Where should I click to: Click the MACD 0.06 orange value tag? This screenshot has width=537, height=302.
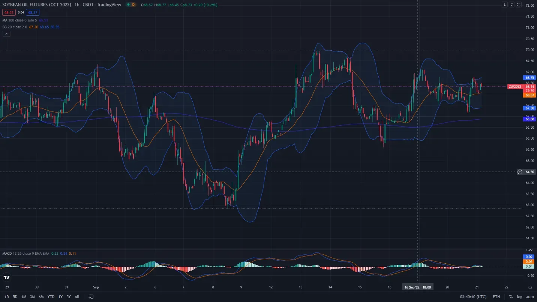coord(528,261)
